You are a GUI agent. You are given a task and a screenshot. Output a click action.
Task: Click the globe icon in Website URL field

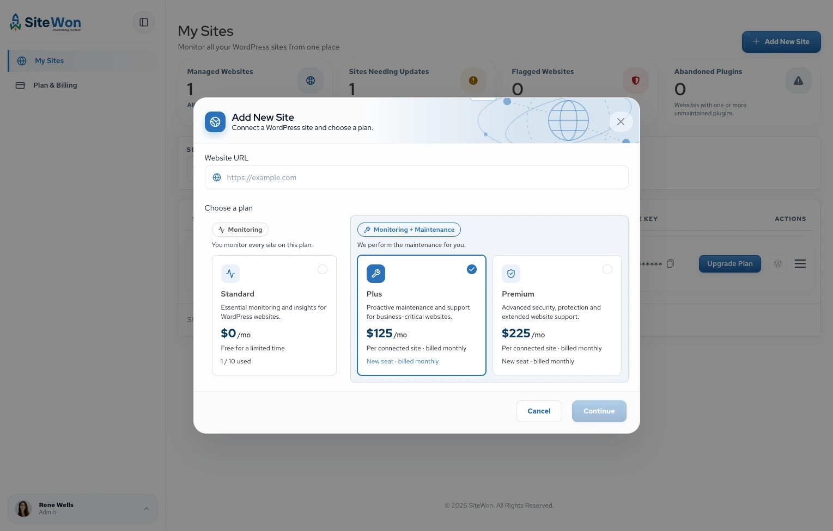click(217, 177)
